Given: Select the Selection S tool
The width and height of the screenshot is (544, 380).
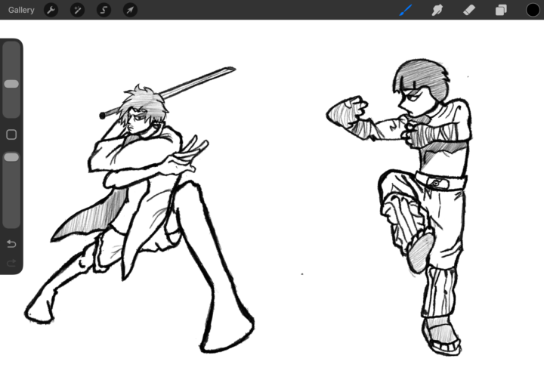Looking at the screenshot, I should coord(104,10).
